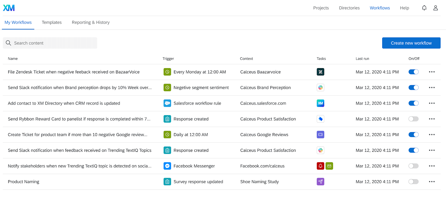Open more options for Brand perception workflow
446x223 pixels.
[432, 88]
